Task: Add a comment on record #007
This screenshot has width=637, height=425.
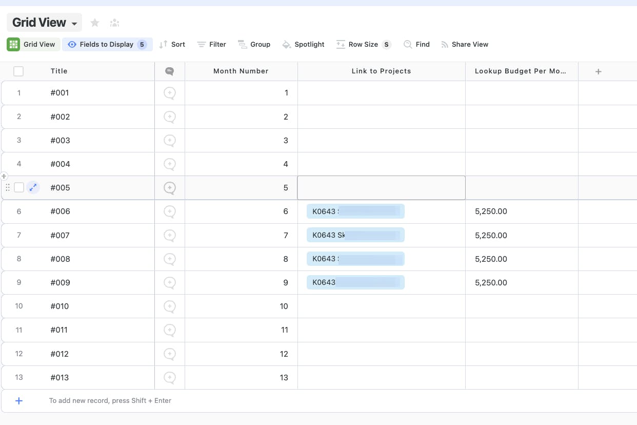Action: [170, 236]
